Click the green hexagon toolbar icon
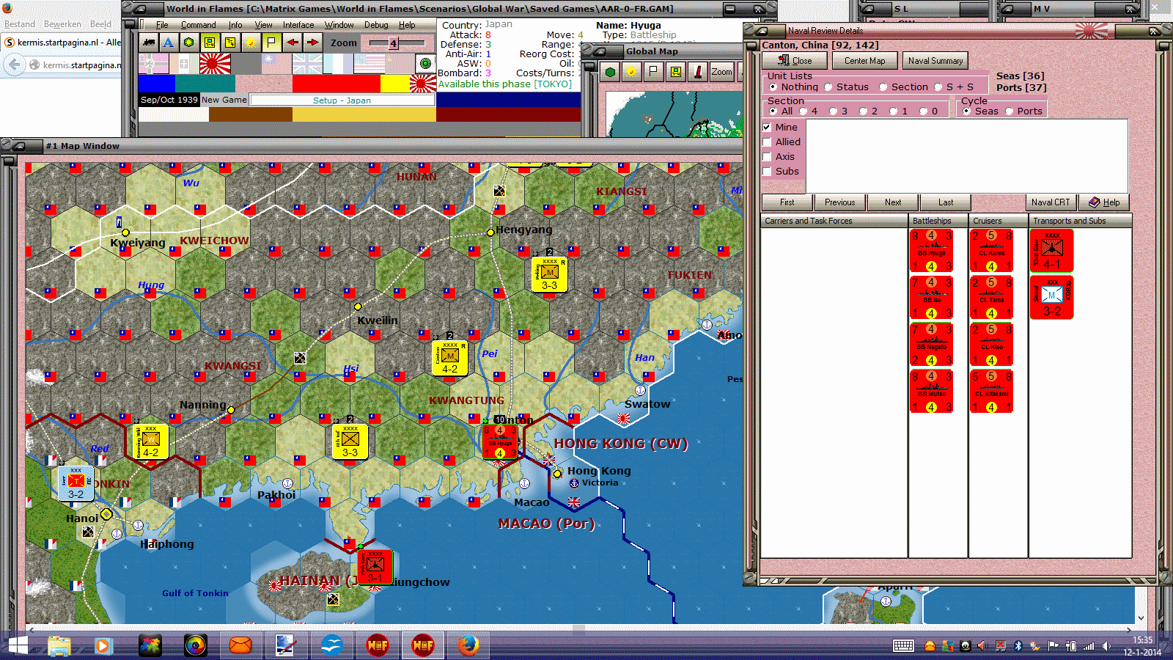 pyautogui.click(x=189, y=43)
